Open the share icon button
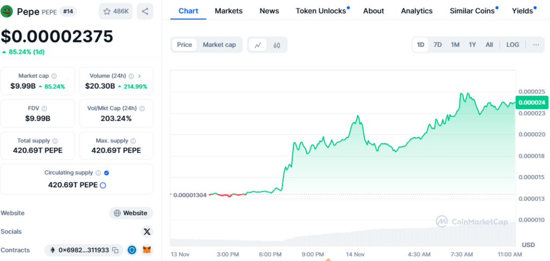 pyautogui.click(x=145, y=12)
